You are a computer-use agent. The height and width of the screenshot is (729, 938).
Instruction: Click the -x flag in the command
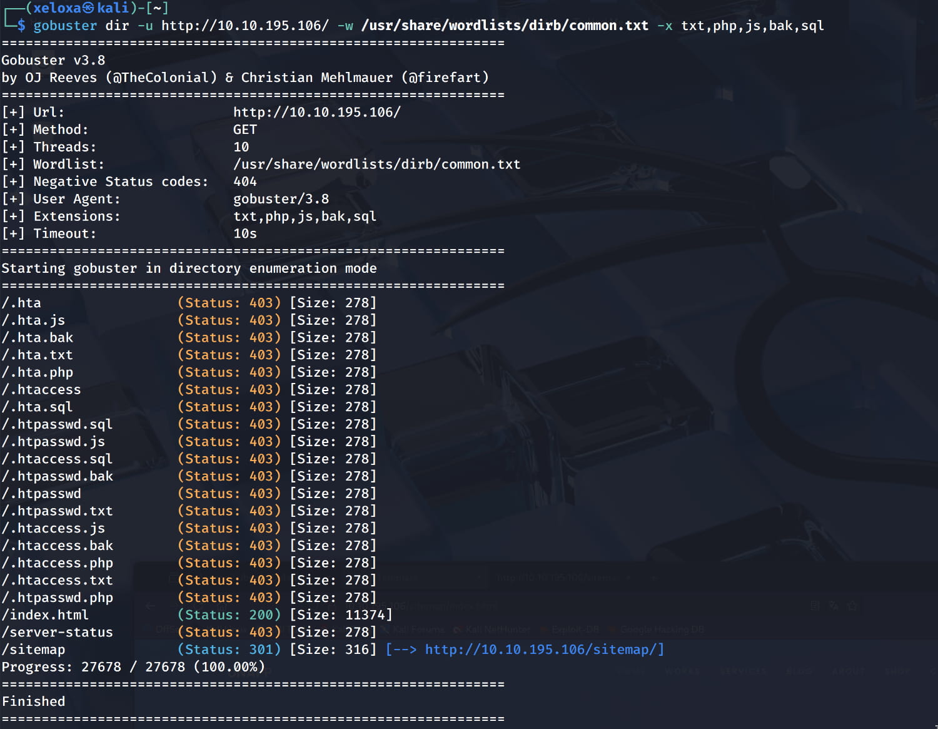(x=664, y=26)
